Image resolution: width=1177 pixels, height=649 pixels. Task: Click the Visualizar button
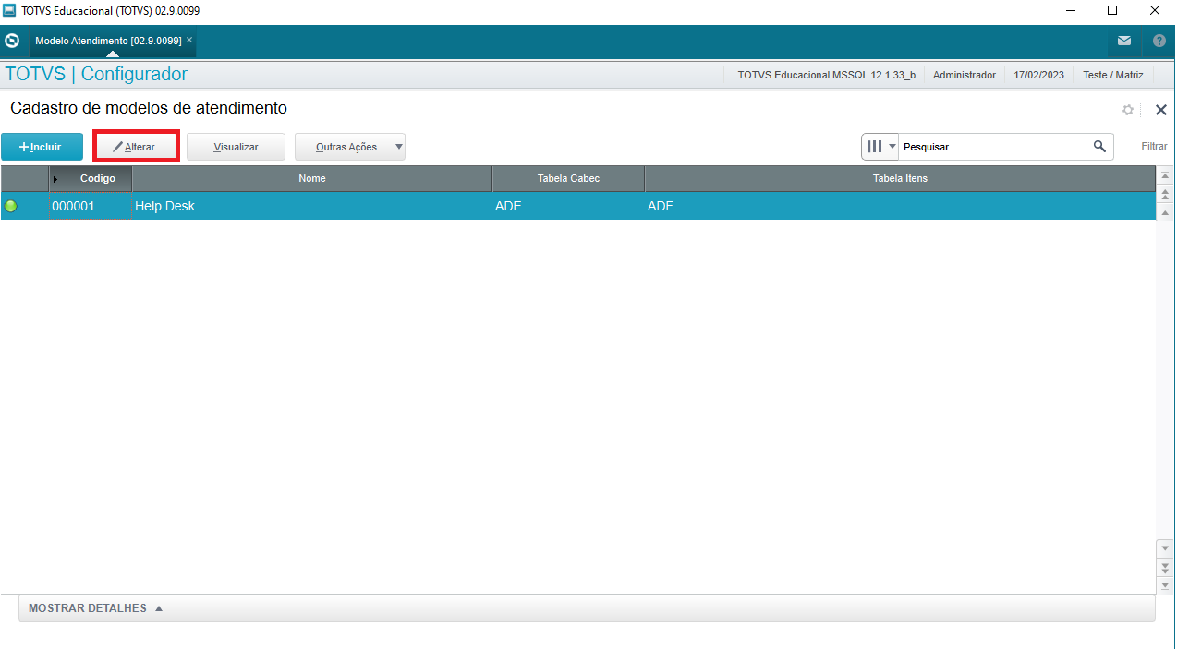236,147
